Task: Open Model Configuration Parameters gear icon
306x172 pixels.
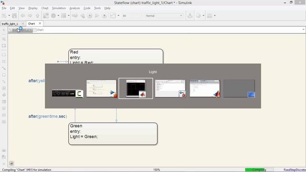Action: [53, 16]
